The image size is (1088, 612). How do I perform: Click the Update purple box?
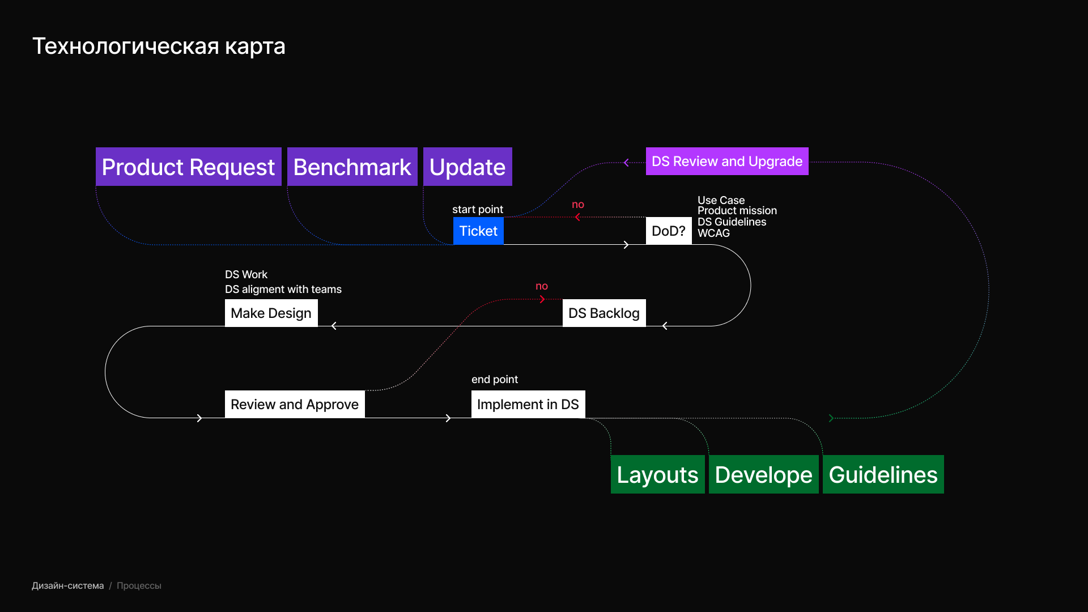click(x=467, y=167)
